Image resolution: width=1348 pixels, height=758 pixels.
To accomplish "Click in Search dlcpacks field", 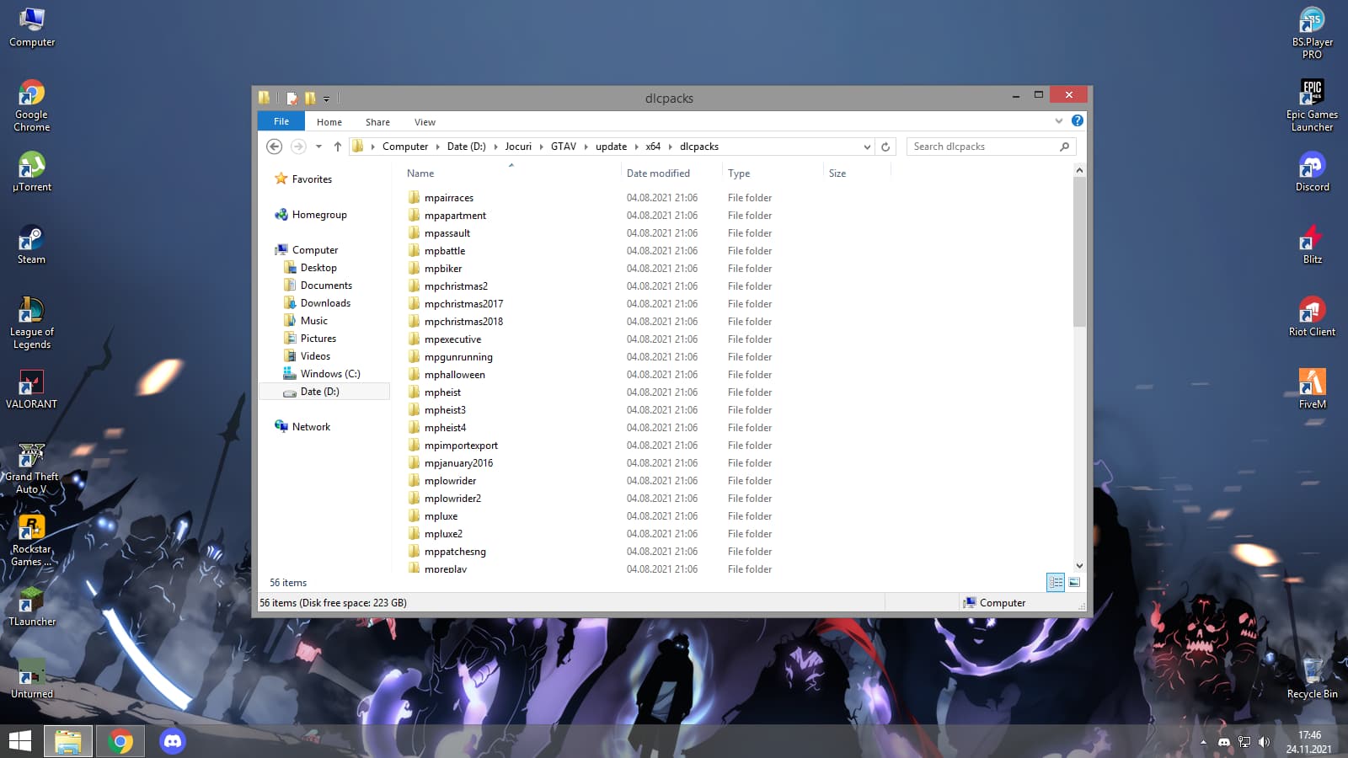I will (x=991, y=147).
